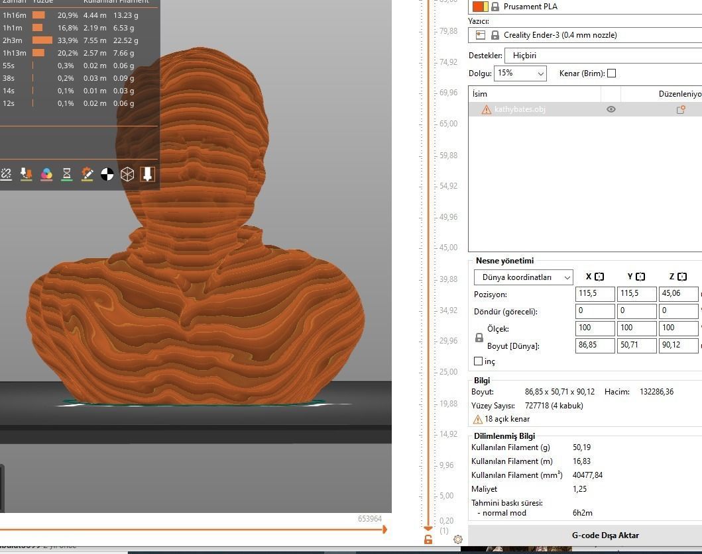
Task: Click the 40477,84 filament volume value
Action: pyautogui.click(x=587, y=475)
